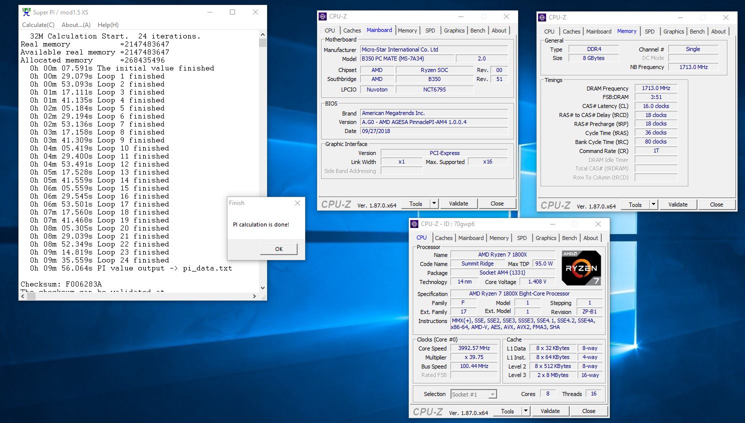Click Close button in the 70gwp6 CPU-Z window
745x423 pixels.
[x=589, y=411]
